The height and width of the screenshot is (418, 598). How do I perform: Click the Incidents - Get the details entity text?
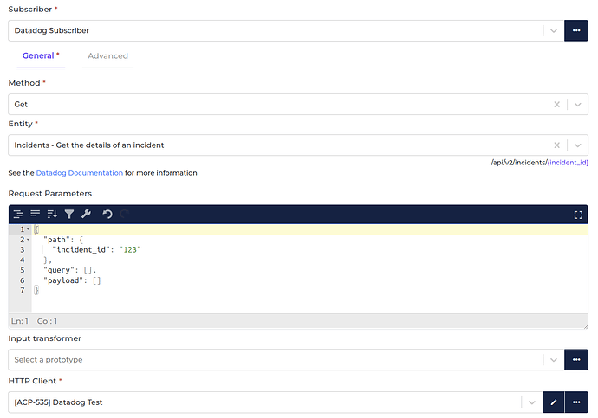[89, 145]
